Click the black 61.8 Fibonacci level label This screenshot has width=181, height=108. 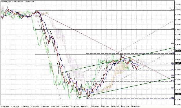click(173, 43)
